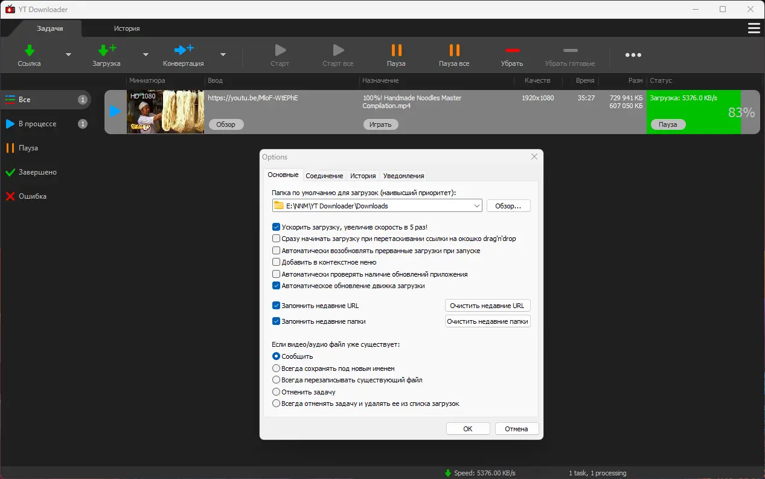
Task: Click the Загрузка toolbar icon
Action: pyautogui.click(x=107, y=50)
